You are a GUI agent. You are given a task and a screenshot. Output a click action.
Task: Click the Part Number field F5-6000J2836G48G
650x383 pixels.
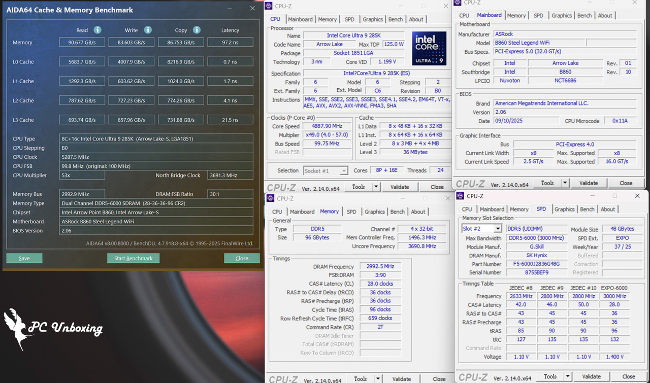click(x=537, y=264)
